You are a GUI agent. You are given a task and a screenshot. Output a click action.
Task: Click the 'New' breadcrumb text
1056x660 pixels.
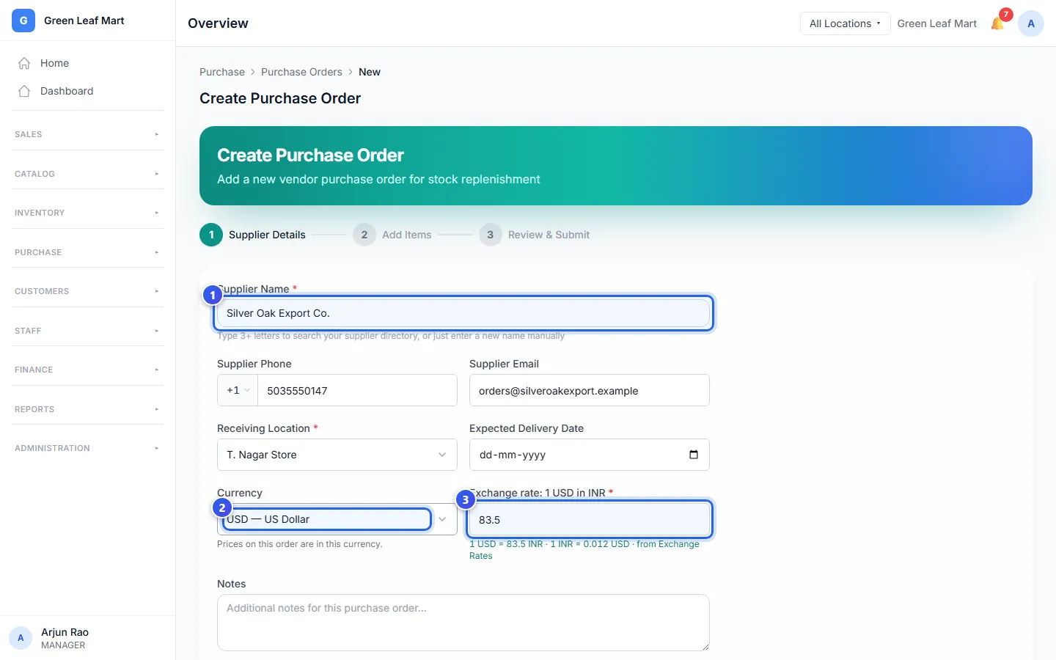370,72
